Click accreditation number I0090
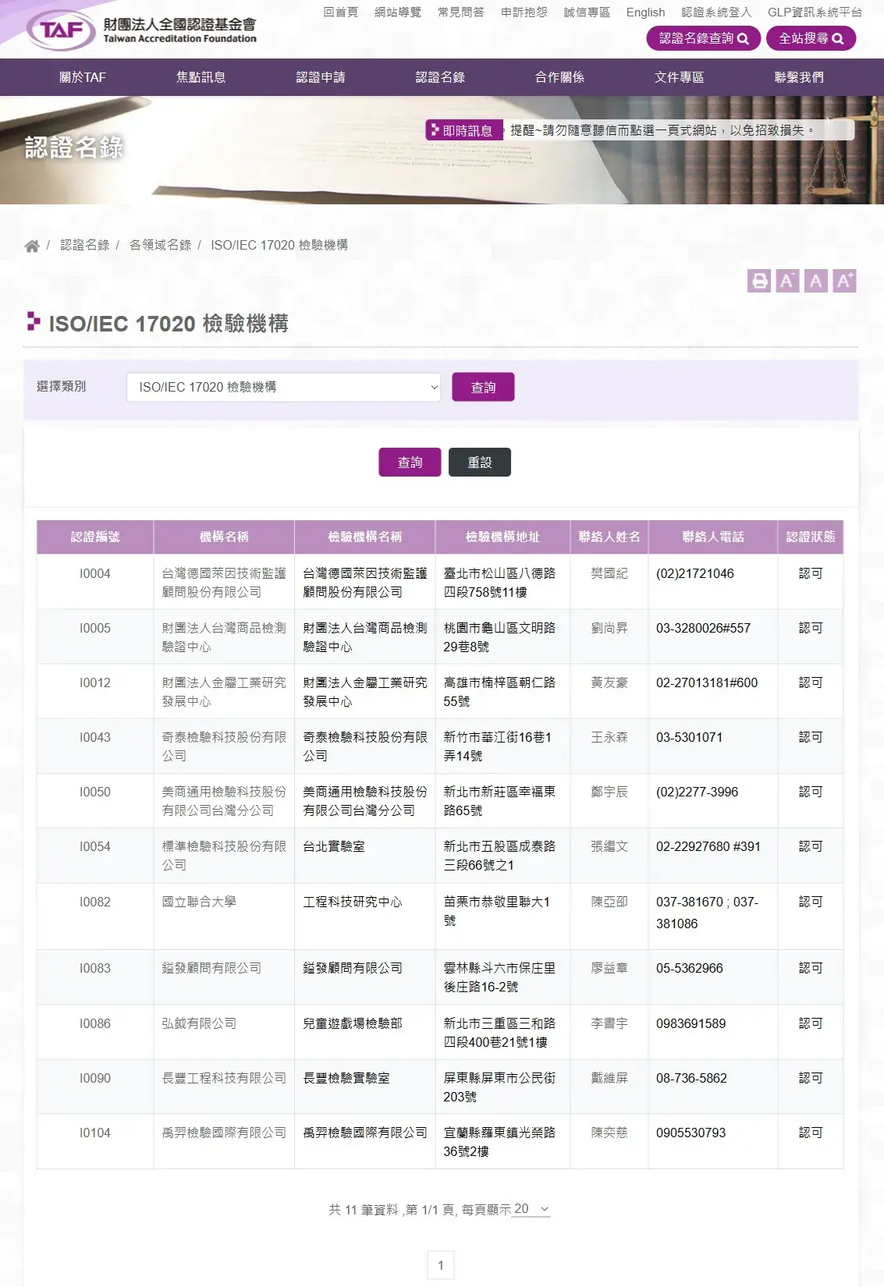Screen dimensions: 884x1287 (x=95, y=1079)
